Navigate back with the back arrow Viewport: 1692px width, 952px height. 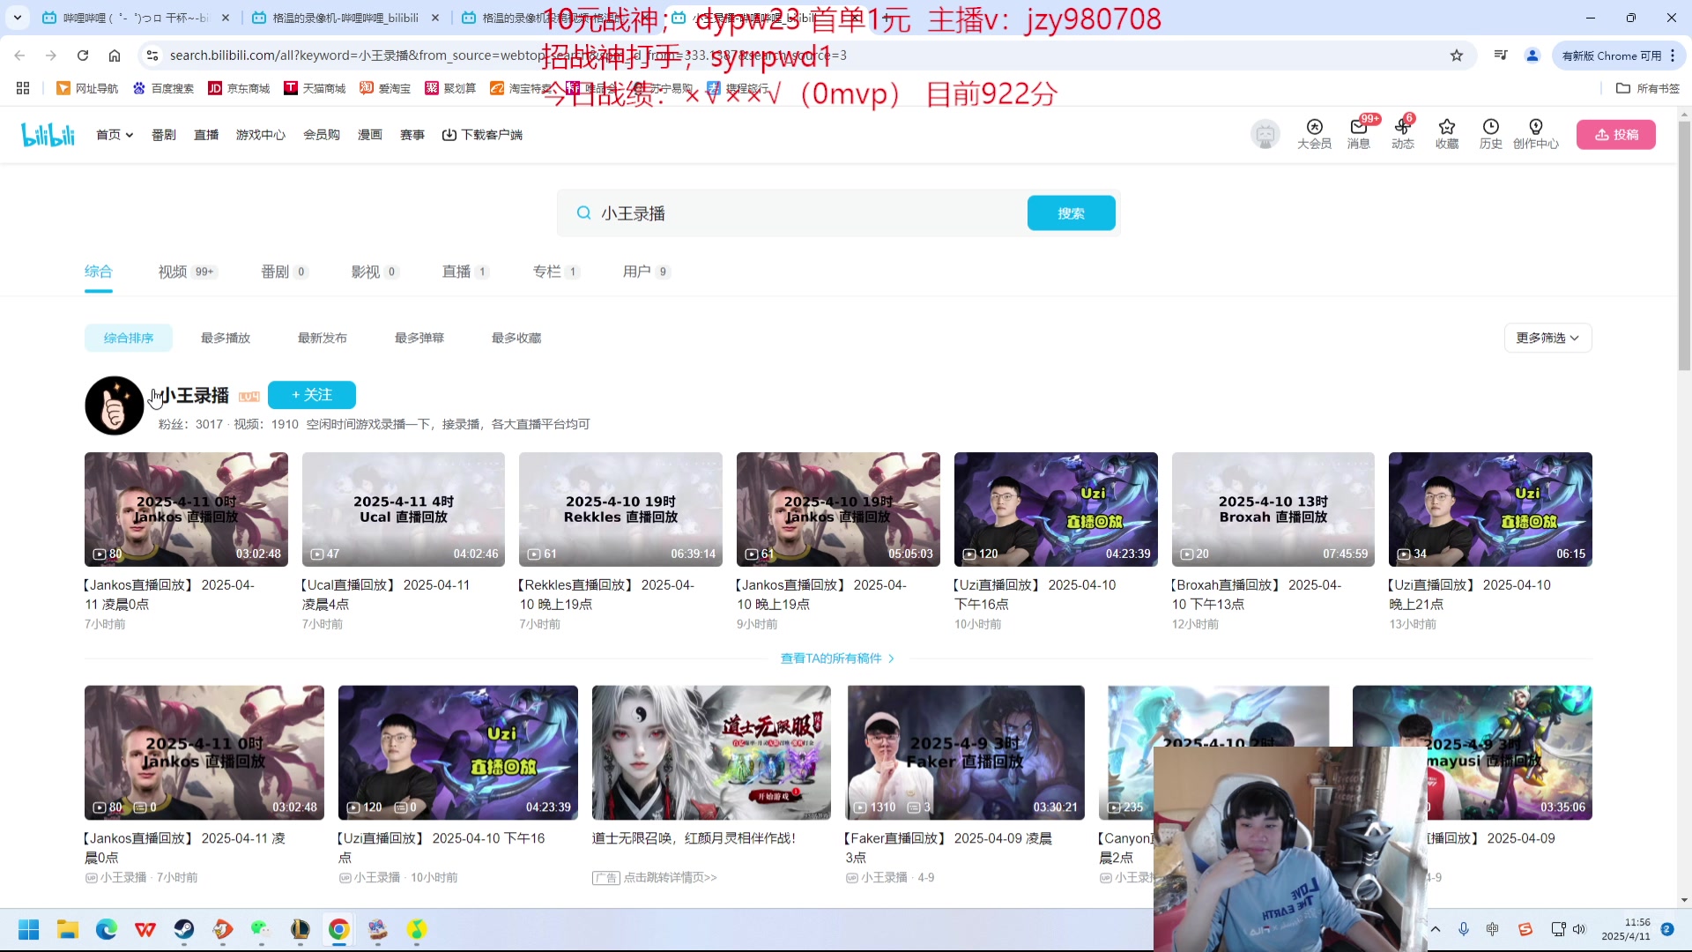point(19,56)
